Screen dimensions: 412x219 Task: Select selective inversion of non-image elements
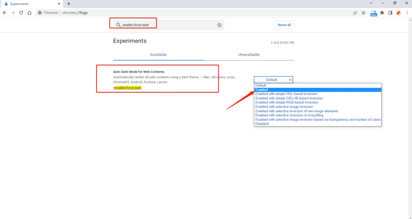tap(318, 111)
